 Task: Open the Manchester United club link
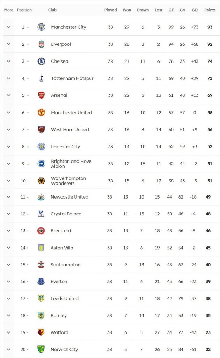(71, 113)
